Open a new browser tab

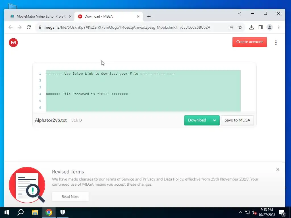pos(149,16)
